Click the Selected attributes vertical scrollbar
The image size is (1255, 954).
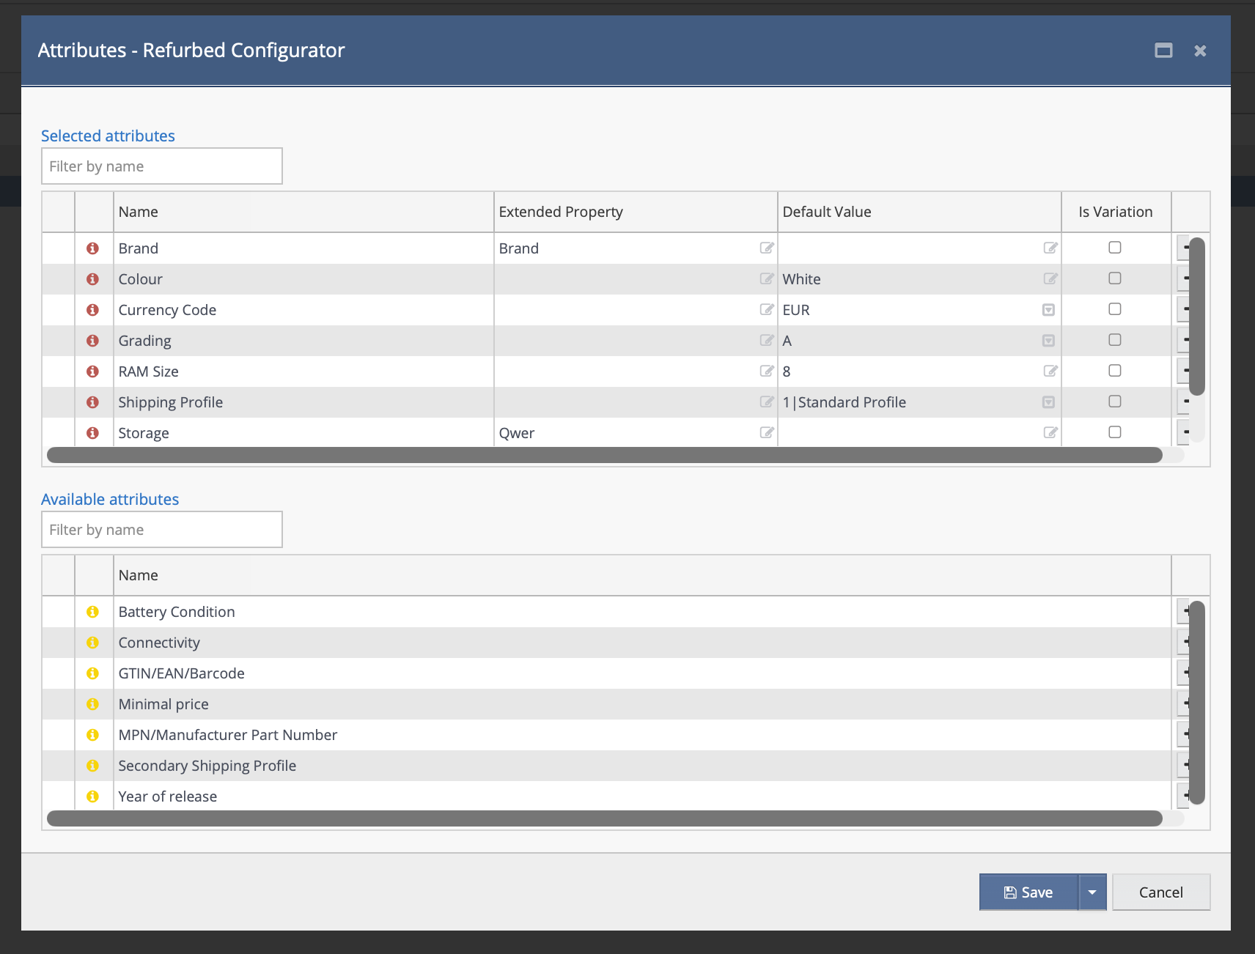(1197, 317)
